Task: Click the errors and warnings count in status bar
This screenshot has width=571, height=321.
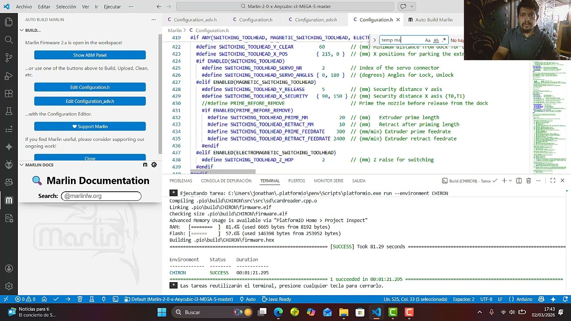Action: pos(25,299)
